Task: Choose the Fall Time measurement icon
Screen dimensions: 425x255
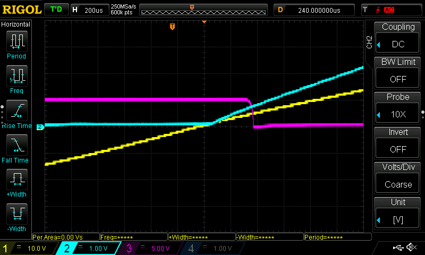Action: click(16, 144)
